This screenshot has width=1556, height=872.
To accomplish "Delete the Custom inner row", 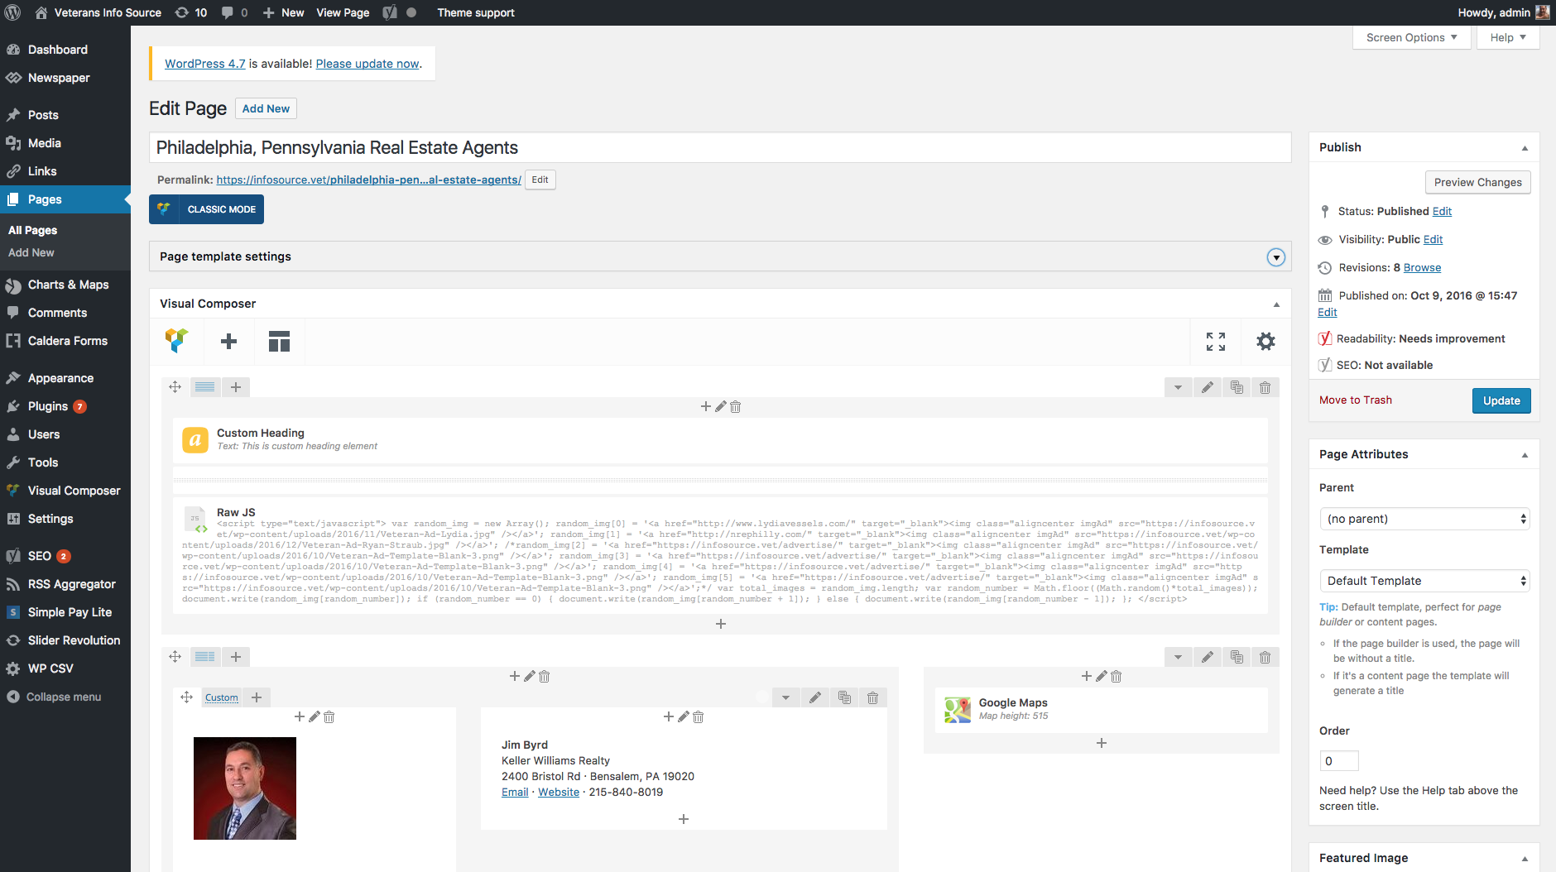I will 872,697.
